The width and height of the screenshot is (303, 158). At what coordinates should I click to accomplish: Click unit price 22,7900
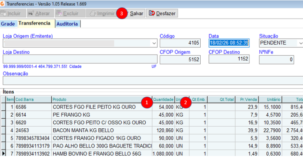[x=270, y=130]
